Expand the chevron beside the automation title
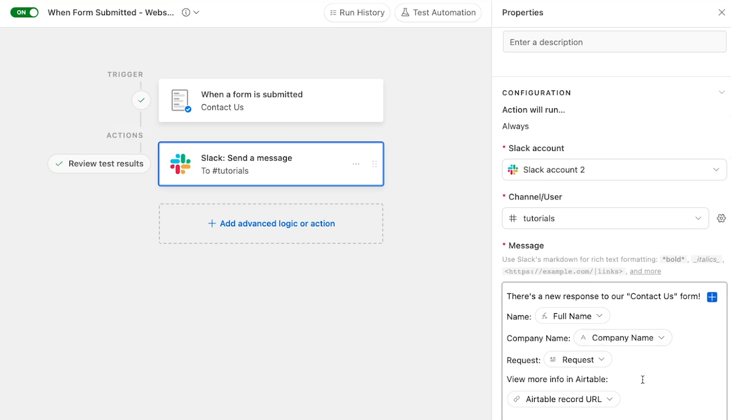 point(196,12)
